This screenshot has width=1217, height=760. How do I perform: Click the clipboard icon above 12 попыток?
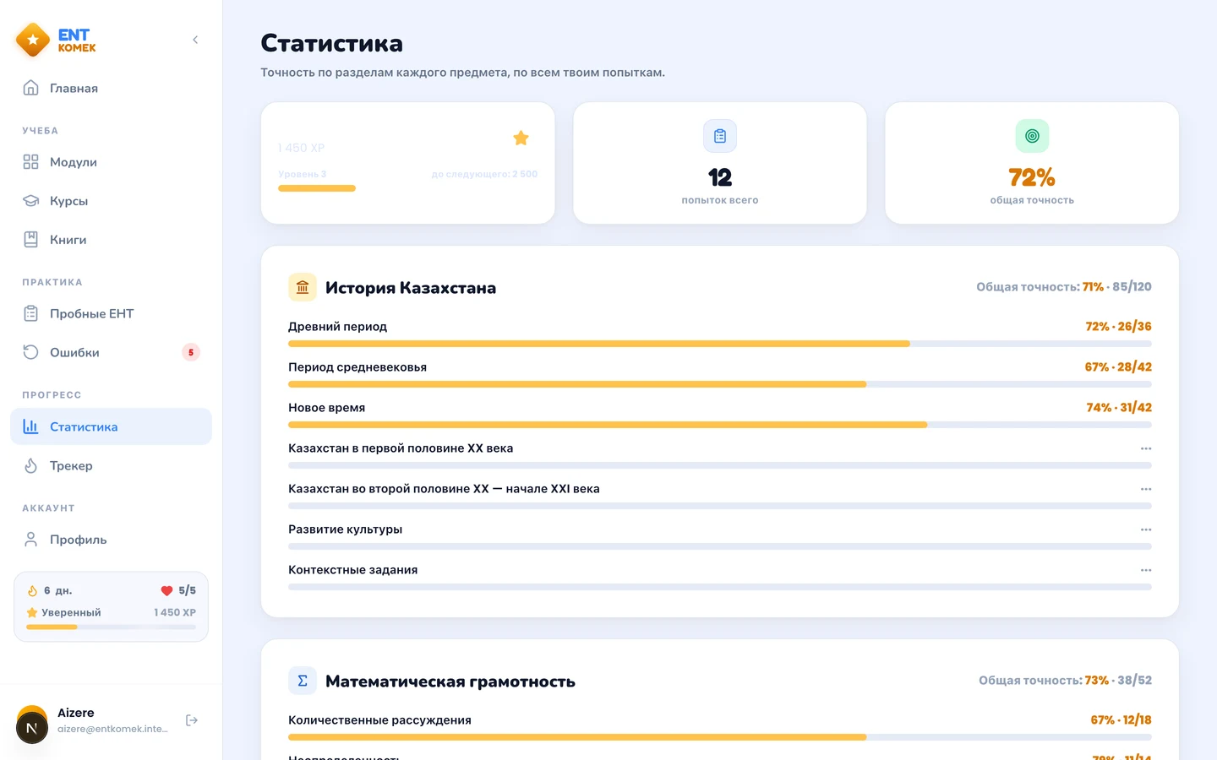tap(720, 136)
